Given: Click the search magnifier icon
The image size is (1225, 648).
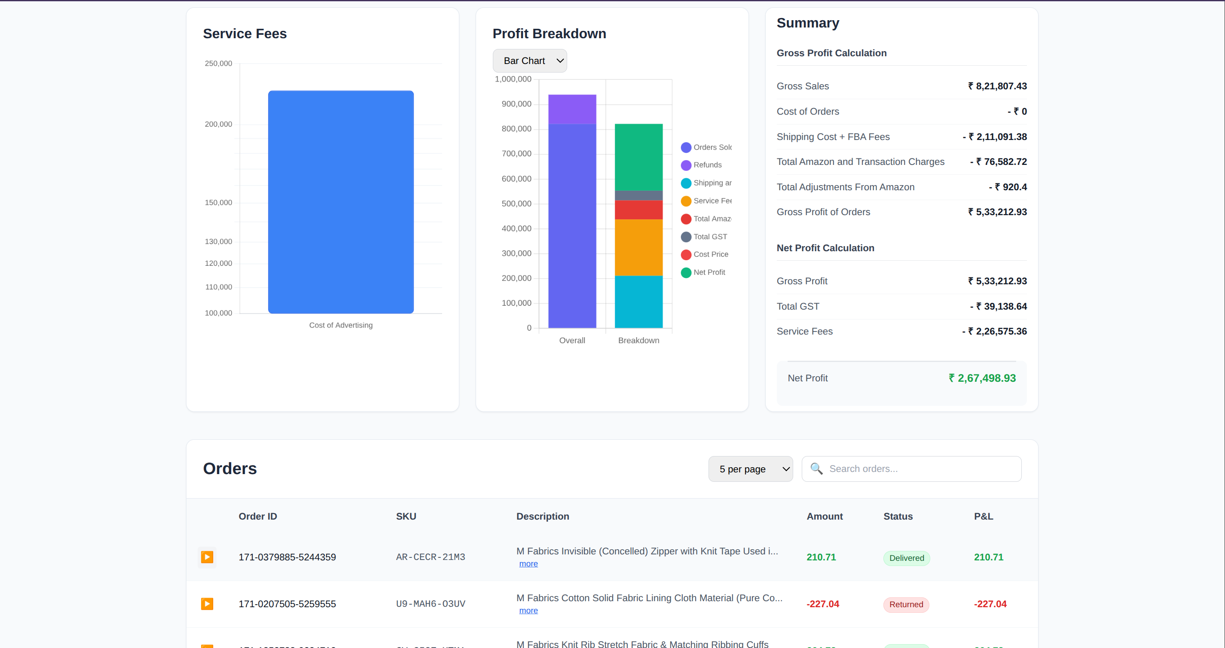Looking at the screenshot, I should click(816, 469).
